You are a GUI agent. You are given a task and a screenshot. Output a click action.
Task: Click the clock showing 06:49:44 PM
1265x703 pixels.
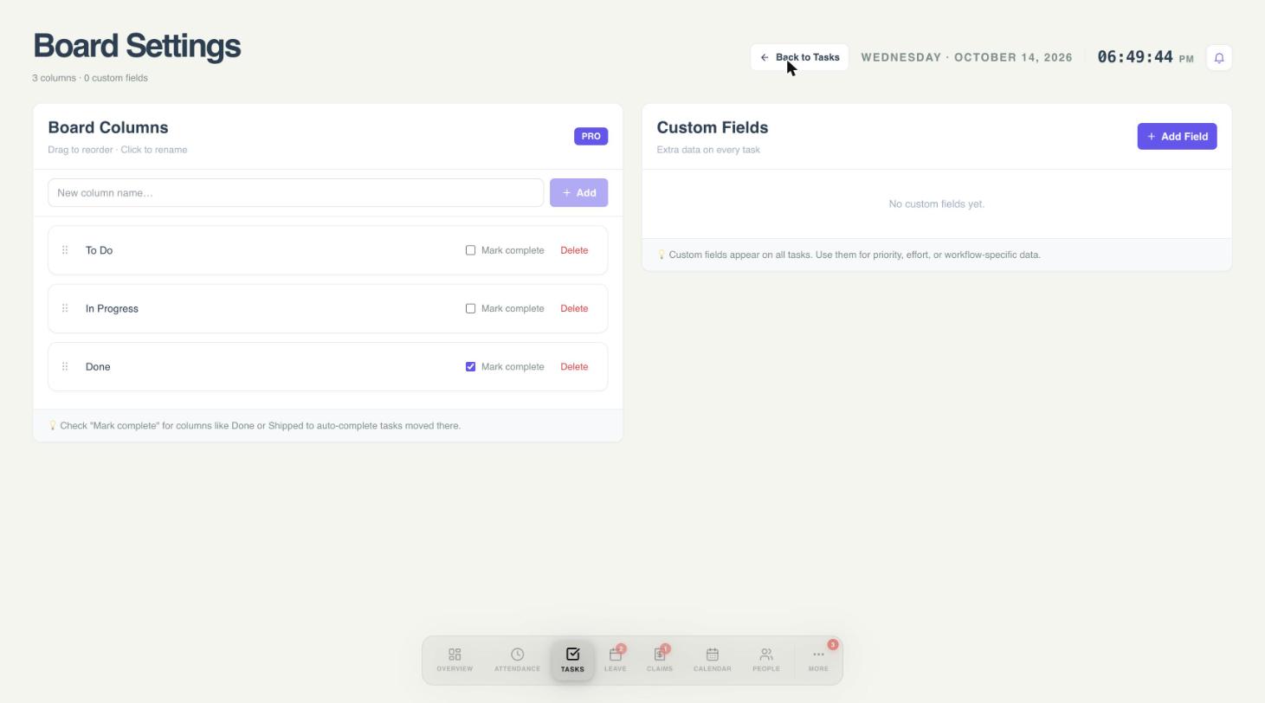[x=1146, y=57]
